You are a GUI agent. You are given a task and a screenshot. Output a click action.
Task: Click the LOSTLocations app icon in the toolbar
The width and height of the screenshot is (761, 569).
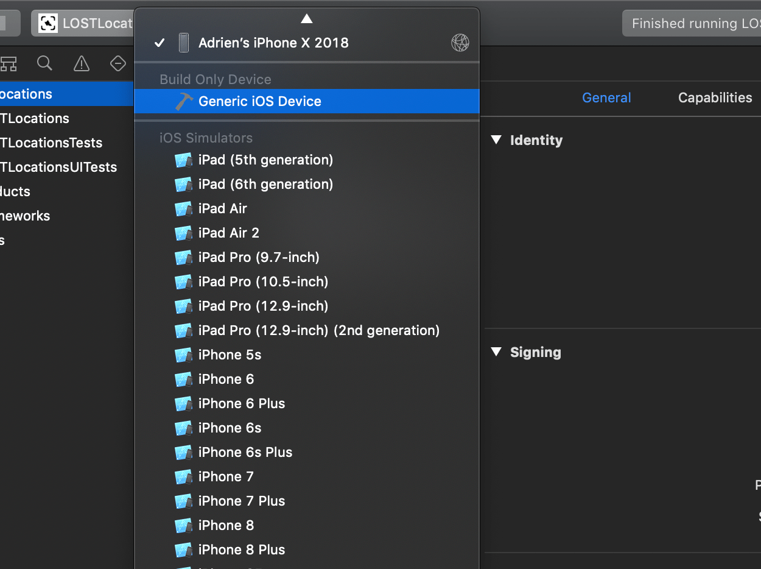[47, 23]
